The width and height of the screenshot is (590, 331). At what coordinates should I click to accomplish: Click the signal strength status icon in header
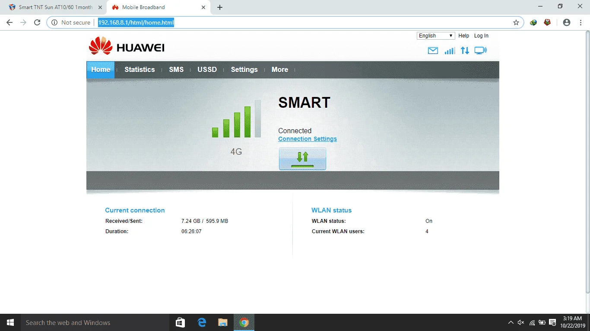(x=450, y=51)
